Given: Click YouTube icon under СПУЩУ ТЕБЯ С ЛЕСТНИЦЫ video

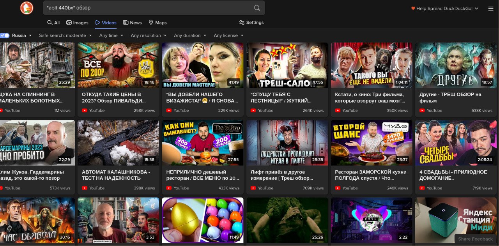Looking at the screenshot, I should pos(253,110).
